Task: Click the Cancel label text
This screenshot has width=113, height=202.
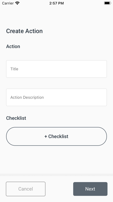Action: coord(26,189)
